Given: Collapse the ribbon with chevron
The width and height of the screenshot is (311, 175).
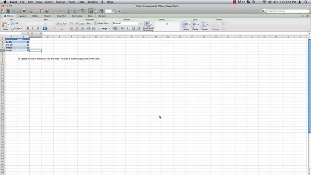Looking at the screenshot, I should coord(303,16).
